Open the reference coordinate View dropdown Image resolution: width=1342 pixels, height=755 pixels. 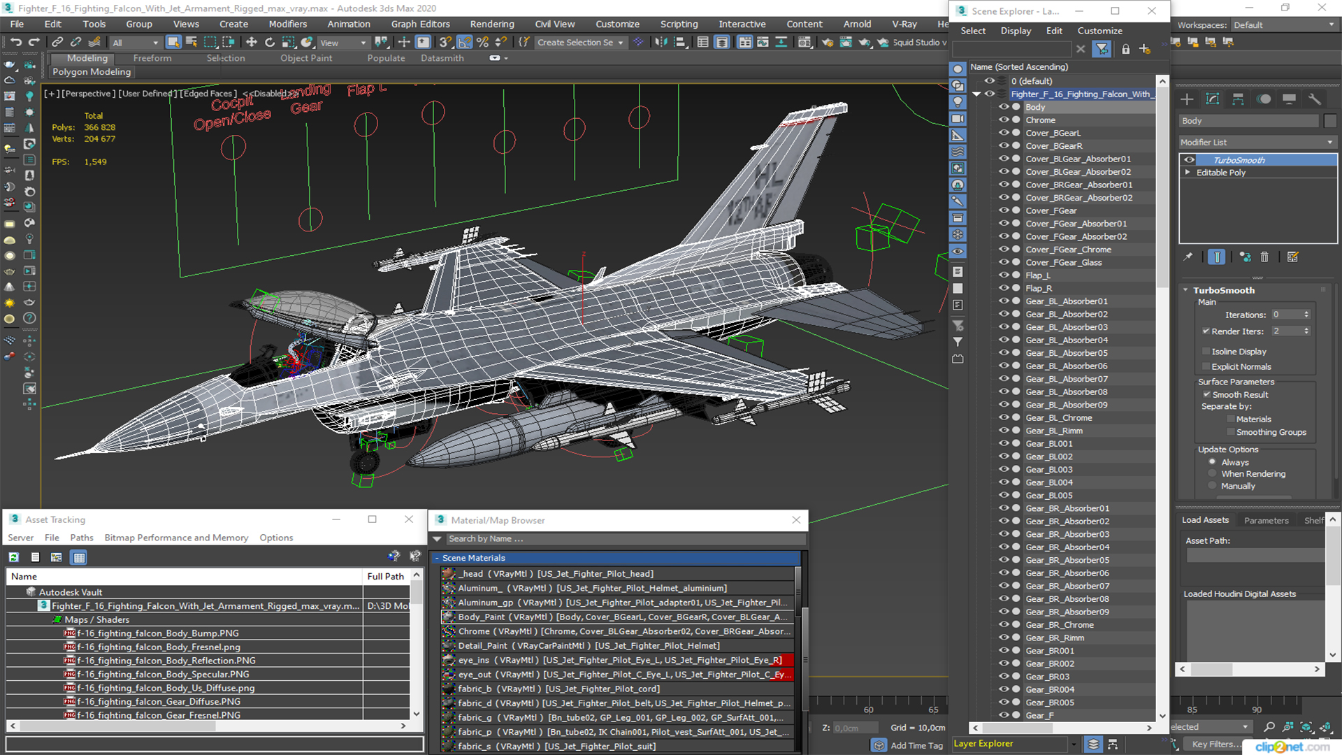click(x=343, y=43)
